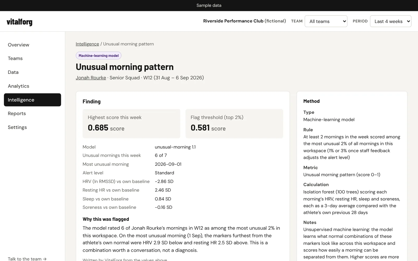Click the Intelligence breadcrumb link
This screenshot has width=418, height=261.
click(87, 44)
